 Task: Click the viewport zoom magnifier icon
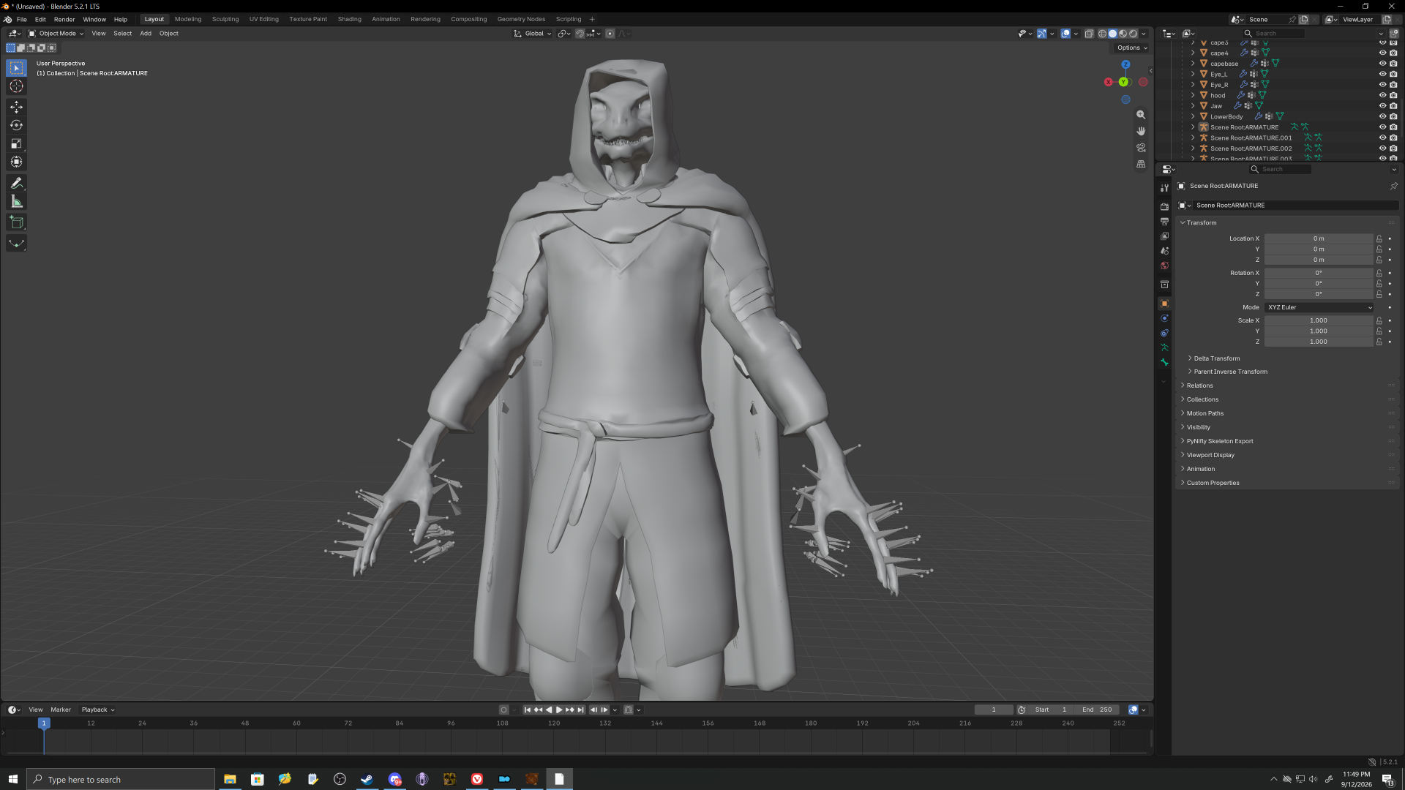click(1141, 115)
